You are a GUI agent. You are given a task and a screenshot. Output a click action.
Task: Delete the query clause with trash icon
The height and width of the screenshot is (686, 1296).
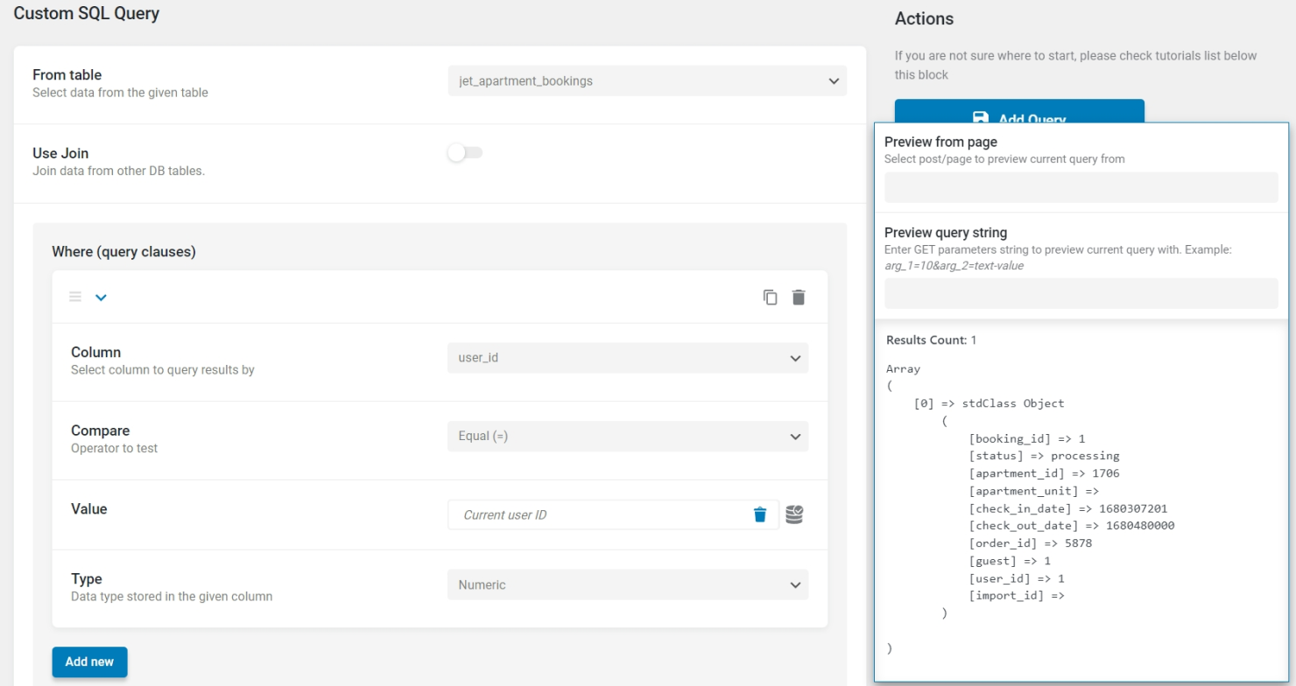[x=799, y=297]
